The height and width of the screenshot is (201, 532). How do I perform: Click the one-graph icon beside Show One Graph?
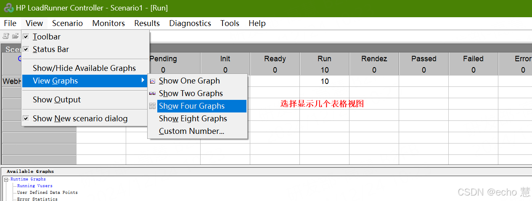pyautogui.click(x=153, y=81)
